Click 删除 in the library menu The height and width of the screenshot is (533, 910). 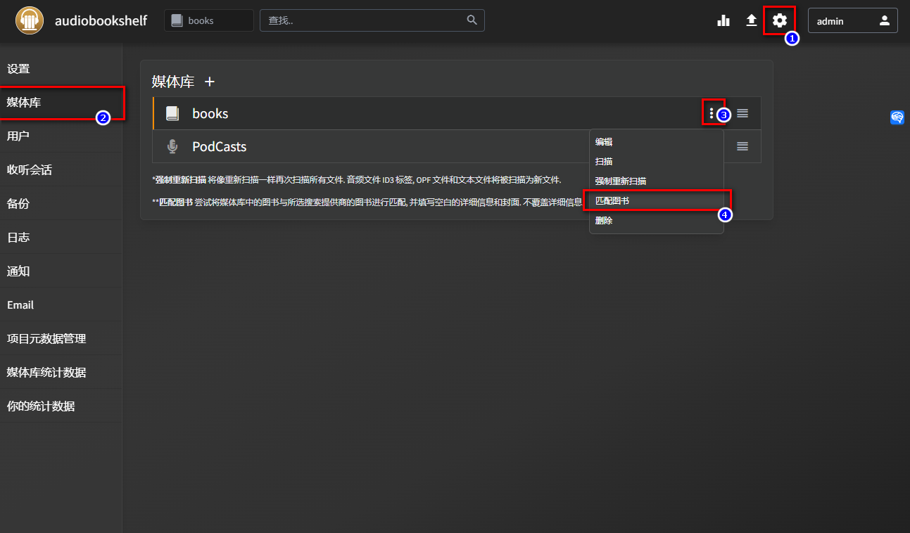pos(604,220)
